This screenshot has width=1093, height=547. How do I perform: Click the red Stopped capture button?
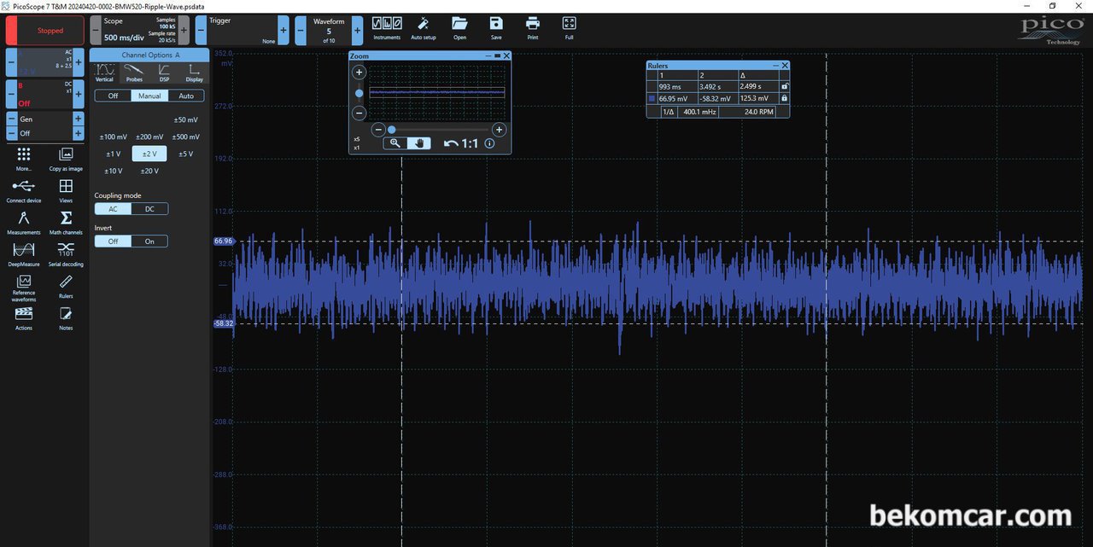tap(45, 31)
